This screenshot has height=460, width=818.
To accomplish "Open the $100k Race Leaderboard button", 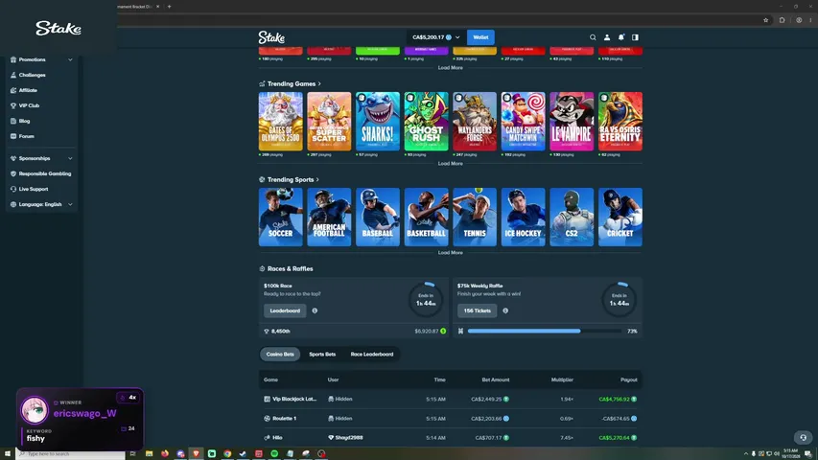I will pyautogui.click(x=285, y=310).
